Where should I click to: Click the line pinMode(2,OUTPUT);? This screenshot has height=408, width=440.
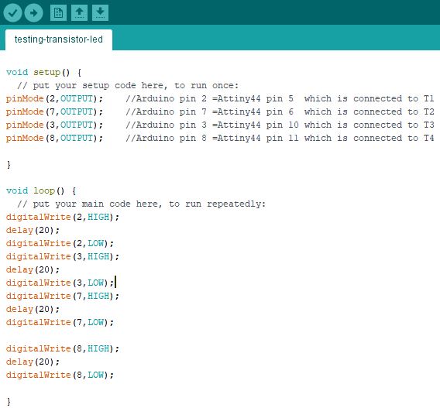(55, 98)
